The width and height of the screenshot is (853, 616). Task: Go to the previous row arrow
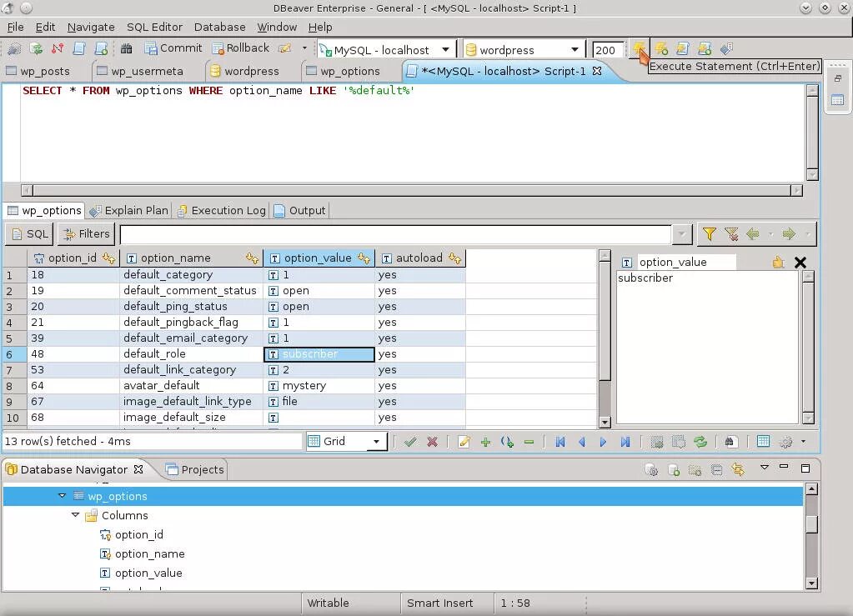(x=581, y=442)
